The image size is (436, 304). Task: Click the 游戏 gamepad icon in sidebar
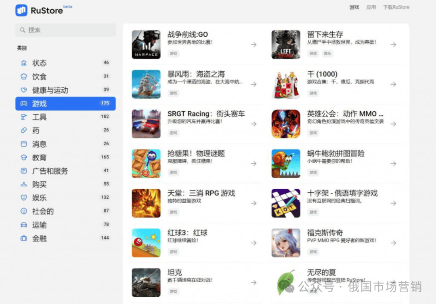[x=24, y=104]
